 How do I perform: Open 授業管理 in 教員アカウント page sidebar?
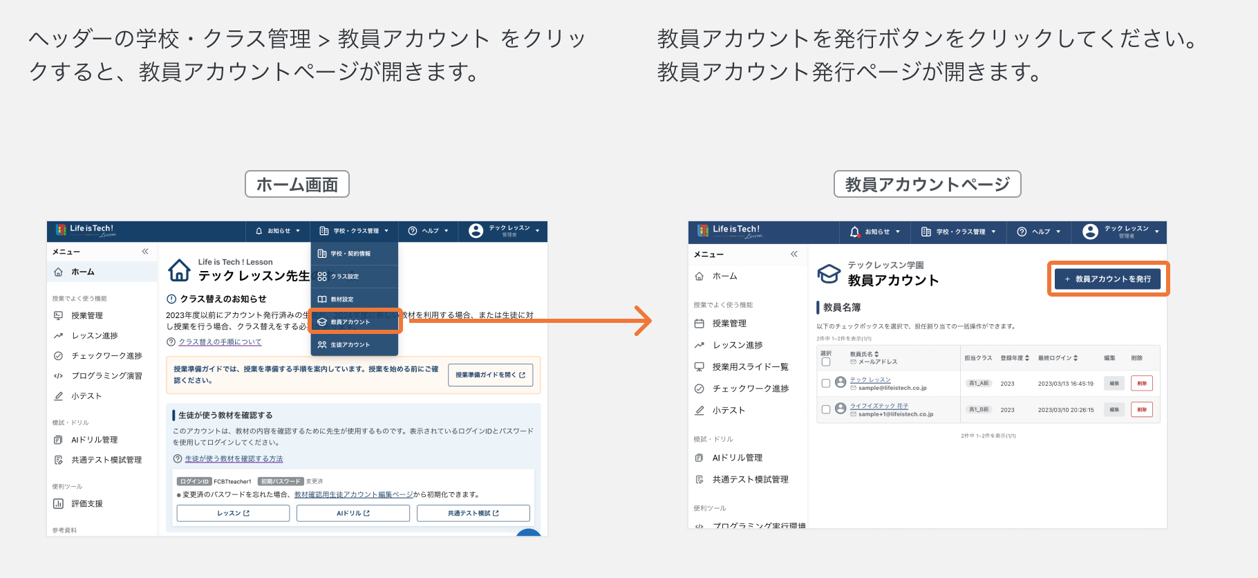(720, 324)
